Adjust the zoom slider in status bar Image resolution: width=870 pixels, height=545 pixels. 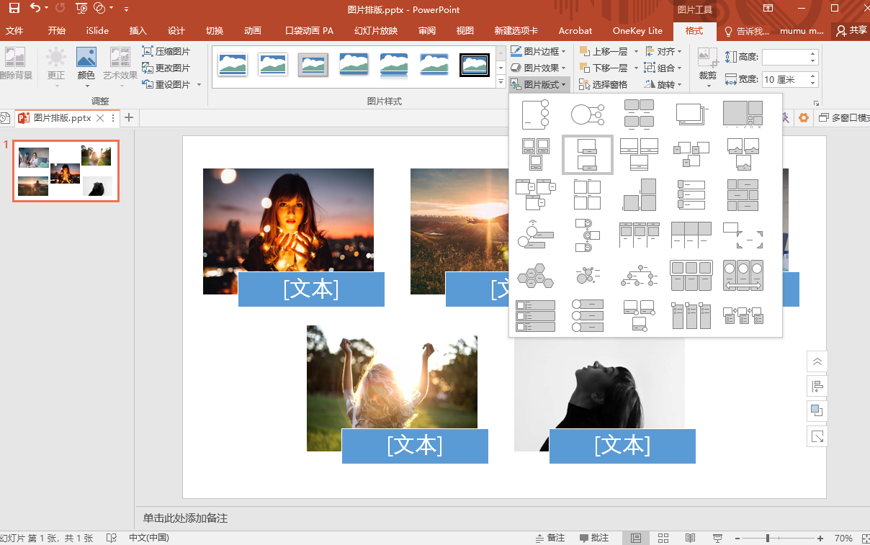pos(768,538)
